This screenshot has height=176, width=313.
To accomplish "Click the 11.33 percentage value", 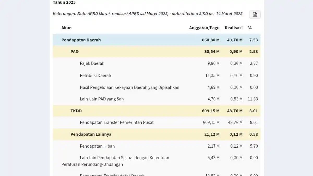I will pyautogui.click(x=253, y=99).
